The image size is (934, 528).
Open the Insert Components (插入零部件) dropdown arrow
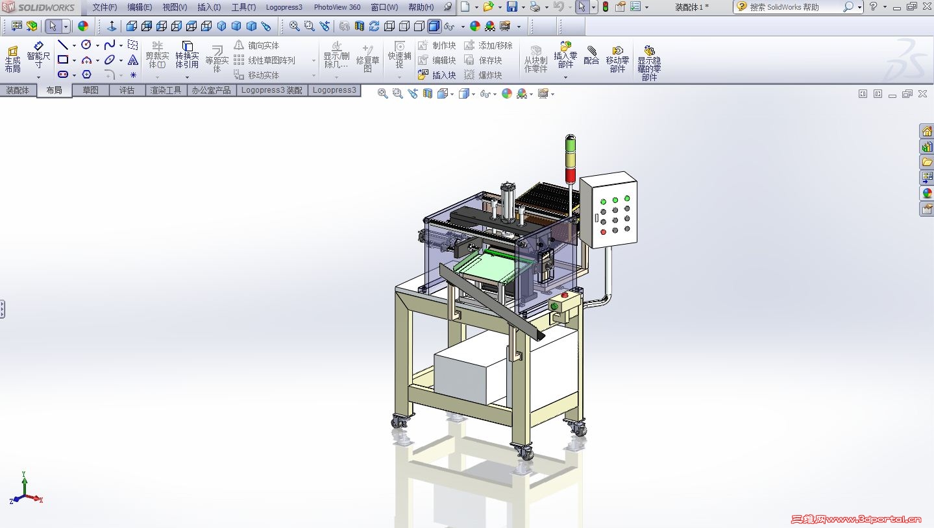[x=565, y=77]
